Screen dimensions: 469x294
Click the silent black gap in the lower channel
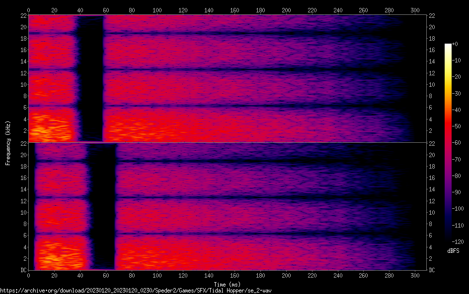pos(103,206)
